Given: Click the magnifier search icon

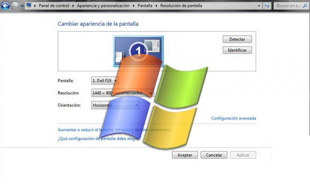Looking at the screenshot, I should (305, 6).
